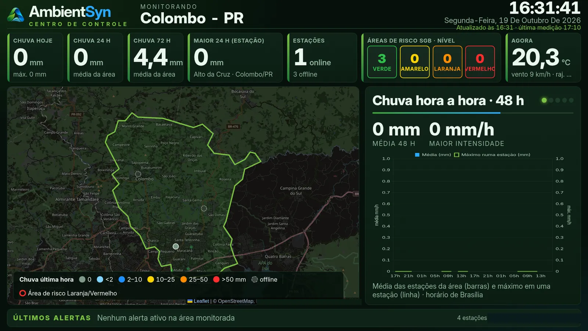Select the offline station marker near São Dimas
Image resolution: width=588 pixels, height=331 pixels.
(204, 209)
